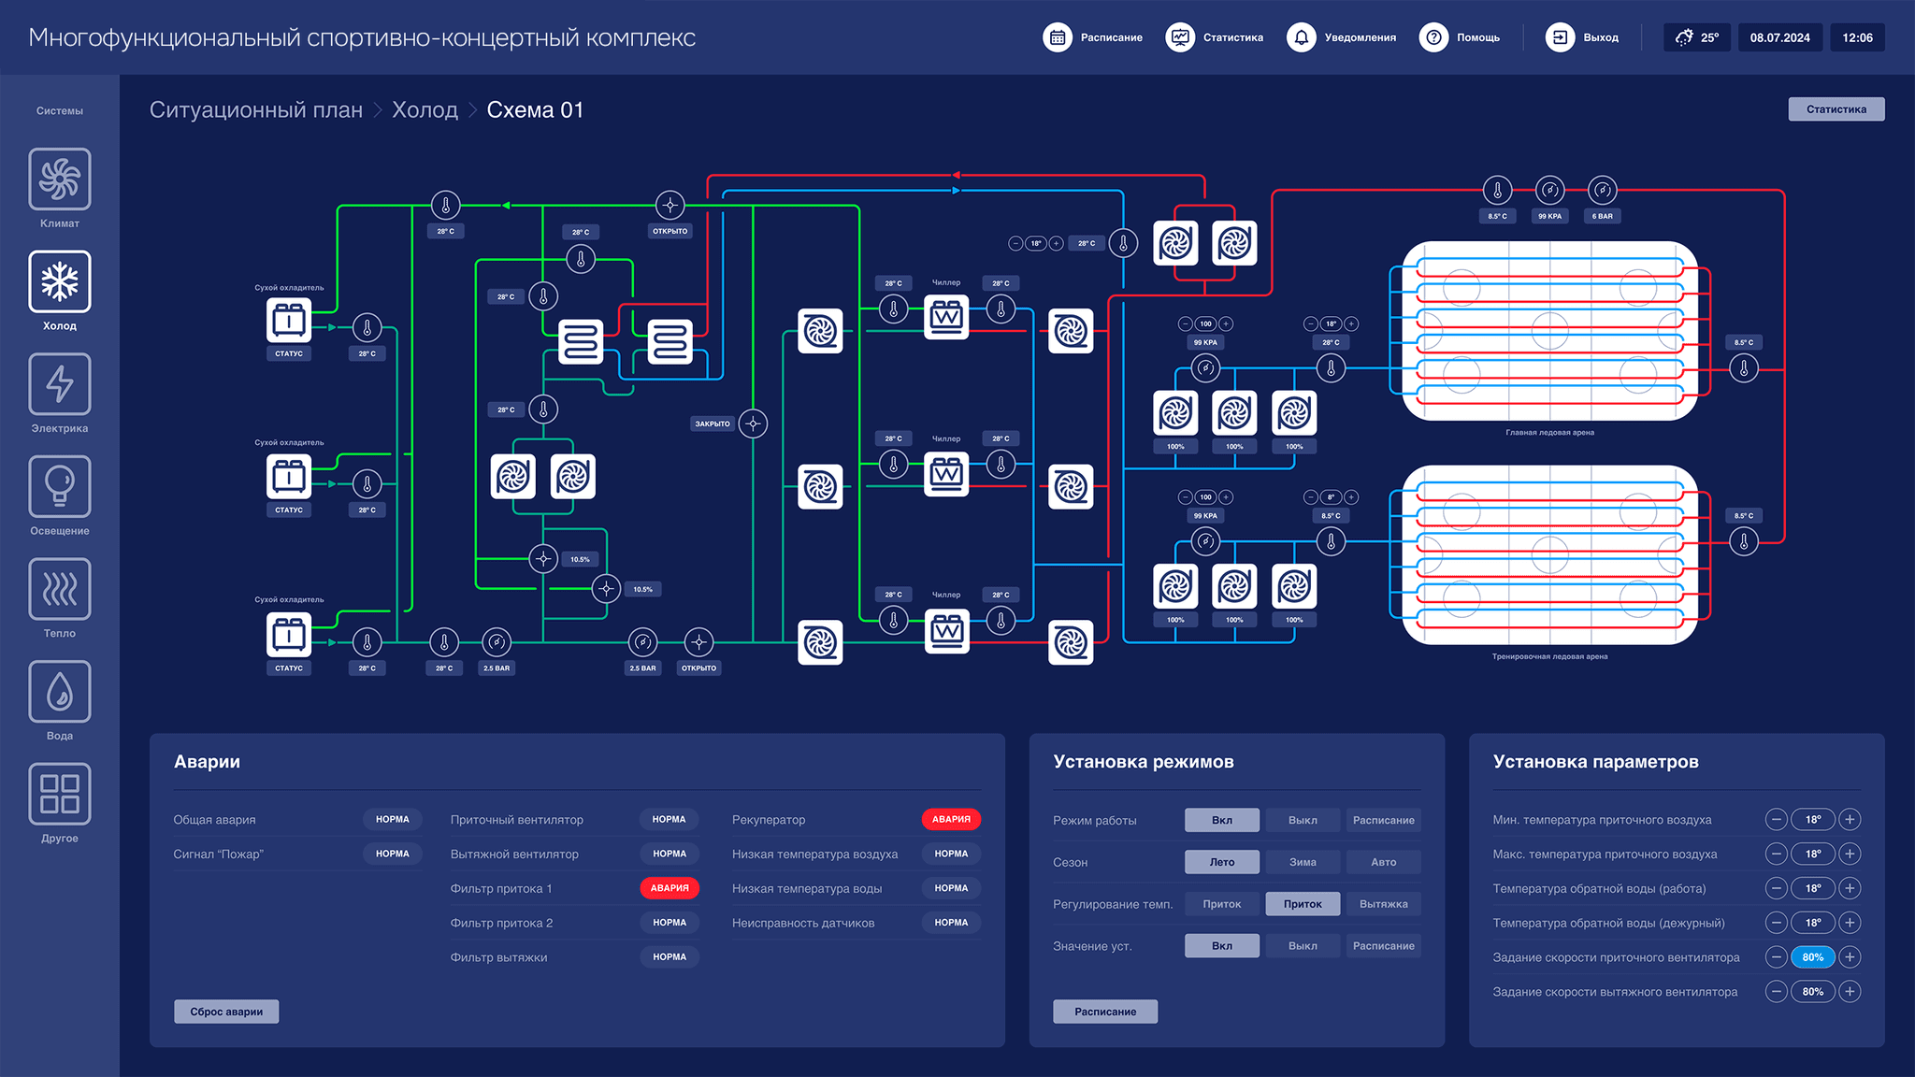Image resolution: width=1915 pixels, height=1077 pixels.
Task: Click the date field showing 08.07.2024
Action: (1779, 37)
